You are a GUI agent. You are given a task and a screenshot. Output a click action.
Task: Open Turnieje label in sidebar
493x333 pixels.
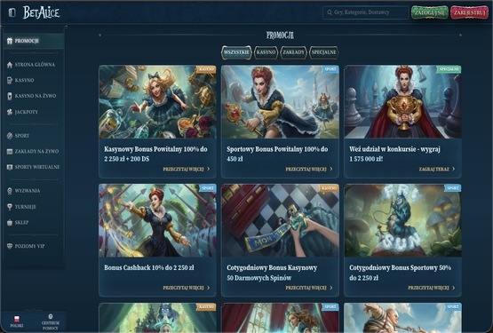point(26,207)
